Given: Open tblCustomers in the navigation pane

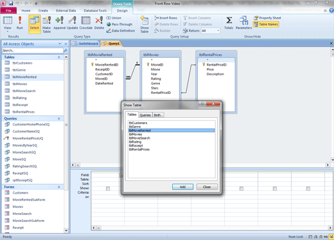Looking at the screenshot, I should (x=22, y=63).
